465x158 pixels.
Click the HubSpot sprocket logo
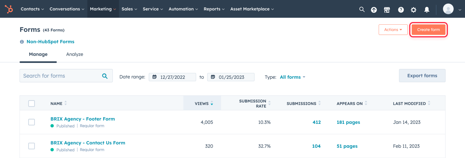pos(9,9)
